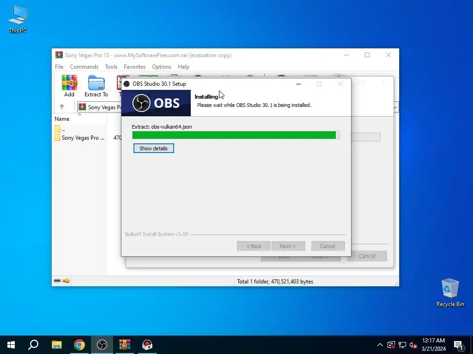This screenshot has width=473, height=354.
Task: Click Cancel in OBS Studio setup
Action: coord(328,246)
